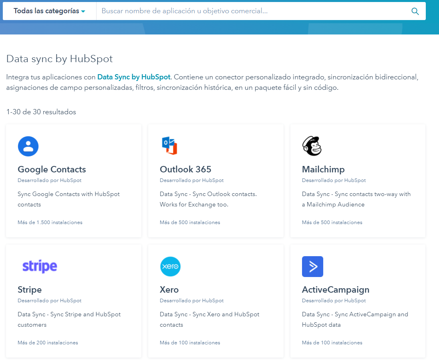The image size is (439, 360).
Task: Follow the Data Sync by HubSpot link
Action: [x=134, y=77]
